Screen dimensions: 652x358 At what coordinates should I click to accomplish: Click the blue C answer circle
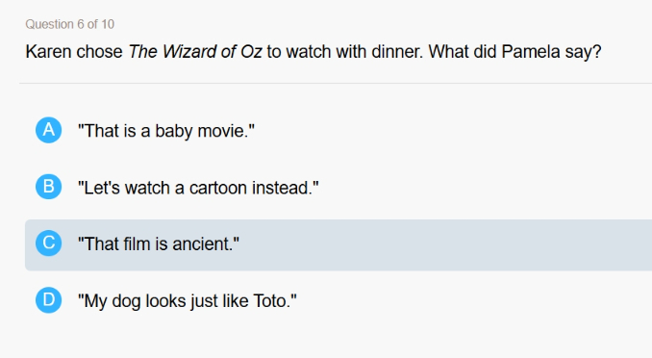click(49, 243)
